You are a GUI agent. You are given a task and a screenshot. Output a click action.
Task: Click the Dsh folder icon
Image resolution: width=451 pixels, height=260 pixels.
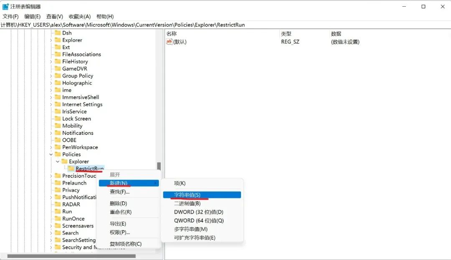58,33
